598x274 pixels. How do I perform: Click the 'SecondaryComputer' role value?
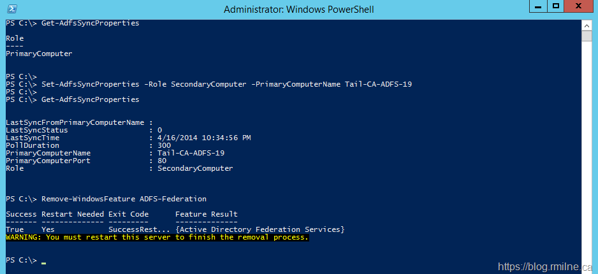coord(195,169)
